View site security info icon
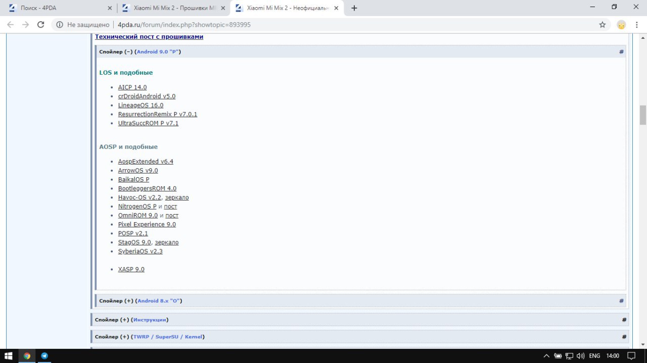Viewport: 647px width, 363px height. coord(60,25)
